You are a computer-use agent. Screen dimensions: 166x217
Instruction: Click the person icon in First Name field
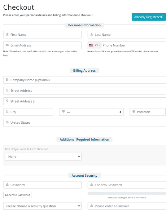(7, 34)
